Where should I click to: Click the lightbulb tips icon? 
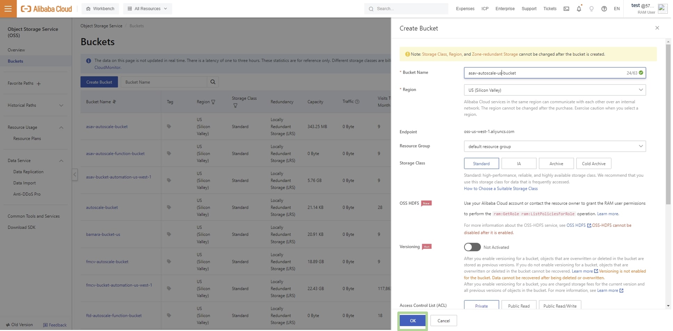(591, 9)
